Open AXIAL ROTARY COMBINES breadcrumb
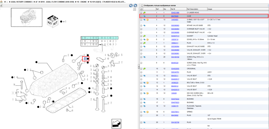Image resolution: width=269 pixels, height=129 pixels. click(x=22, y=2)
